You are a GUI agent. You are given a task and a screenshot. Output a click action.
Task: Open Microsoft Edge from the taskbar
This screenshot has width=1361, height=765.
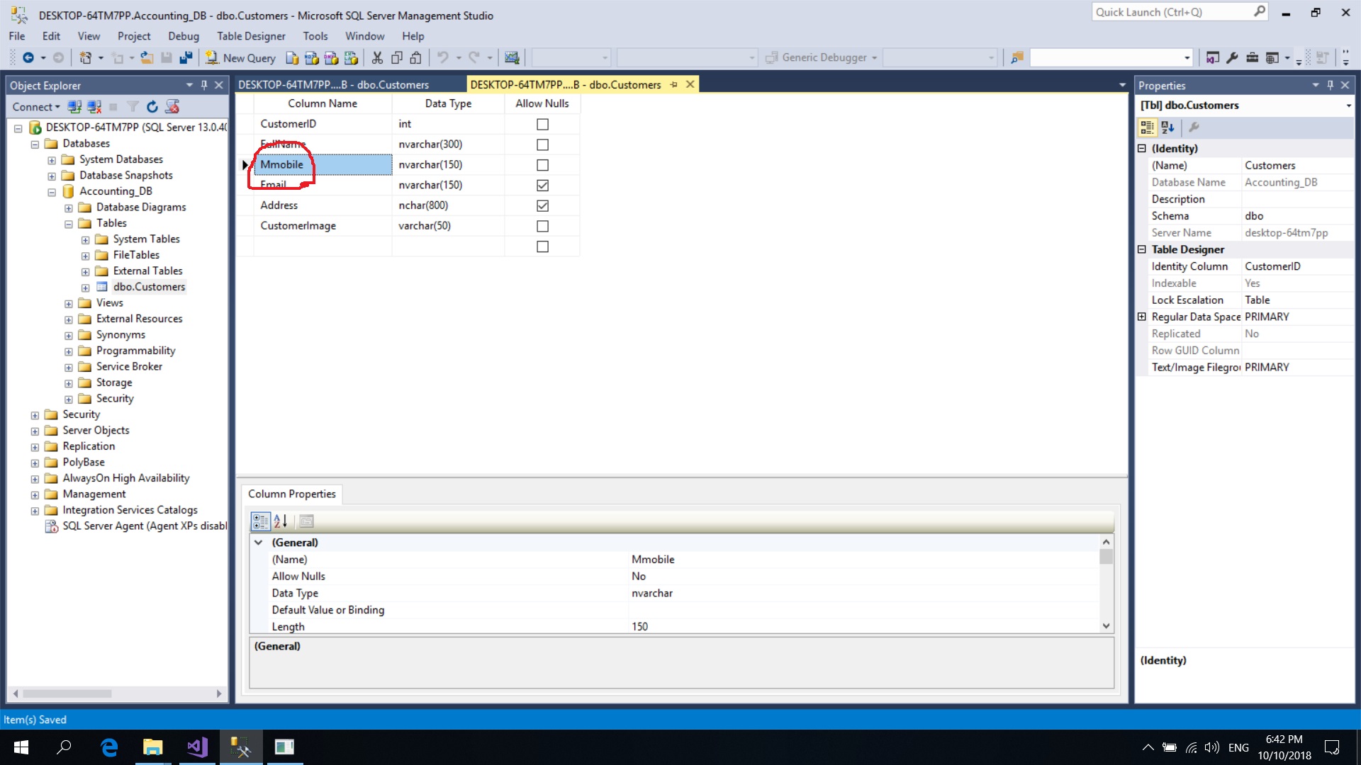pos(109,747)
